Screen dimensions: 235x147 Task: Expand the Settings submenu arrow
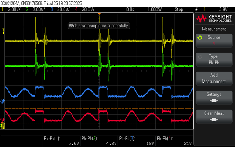[214, 101]
